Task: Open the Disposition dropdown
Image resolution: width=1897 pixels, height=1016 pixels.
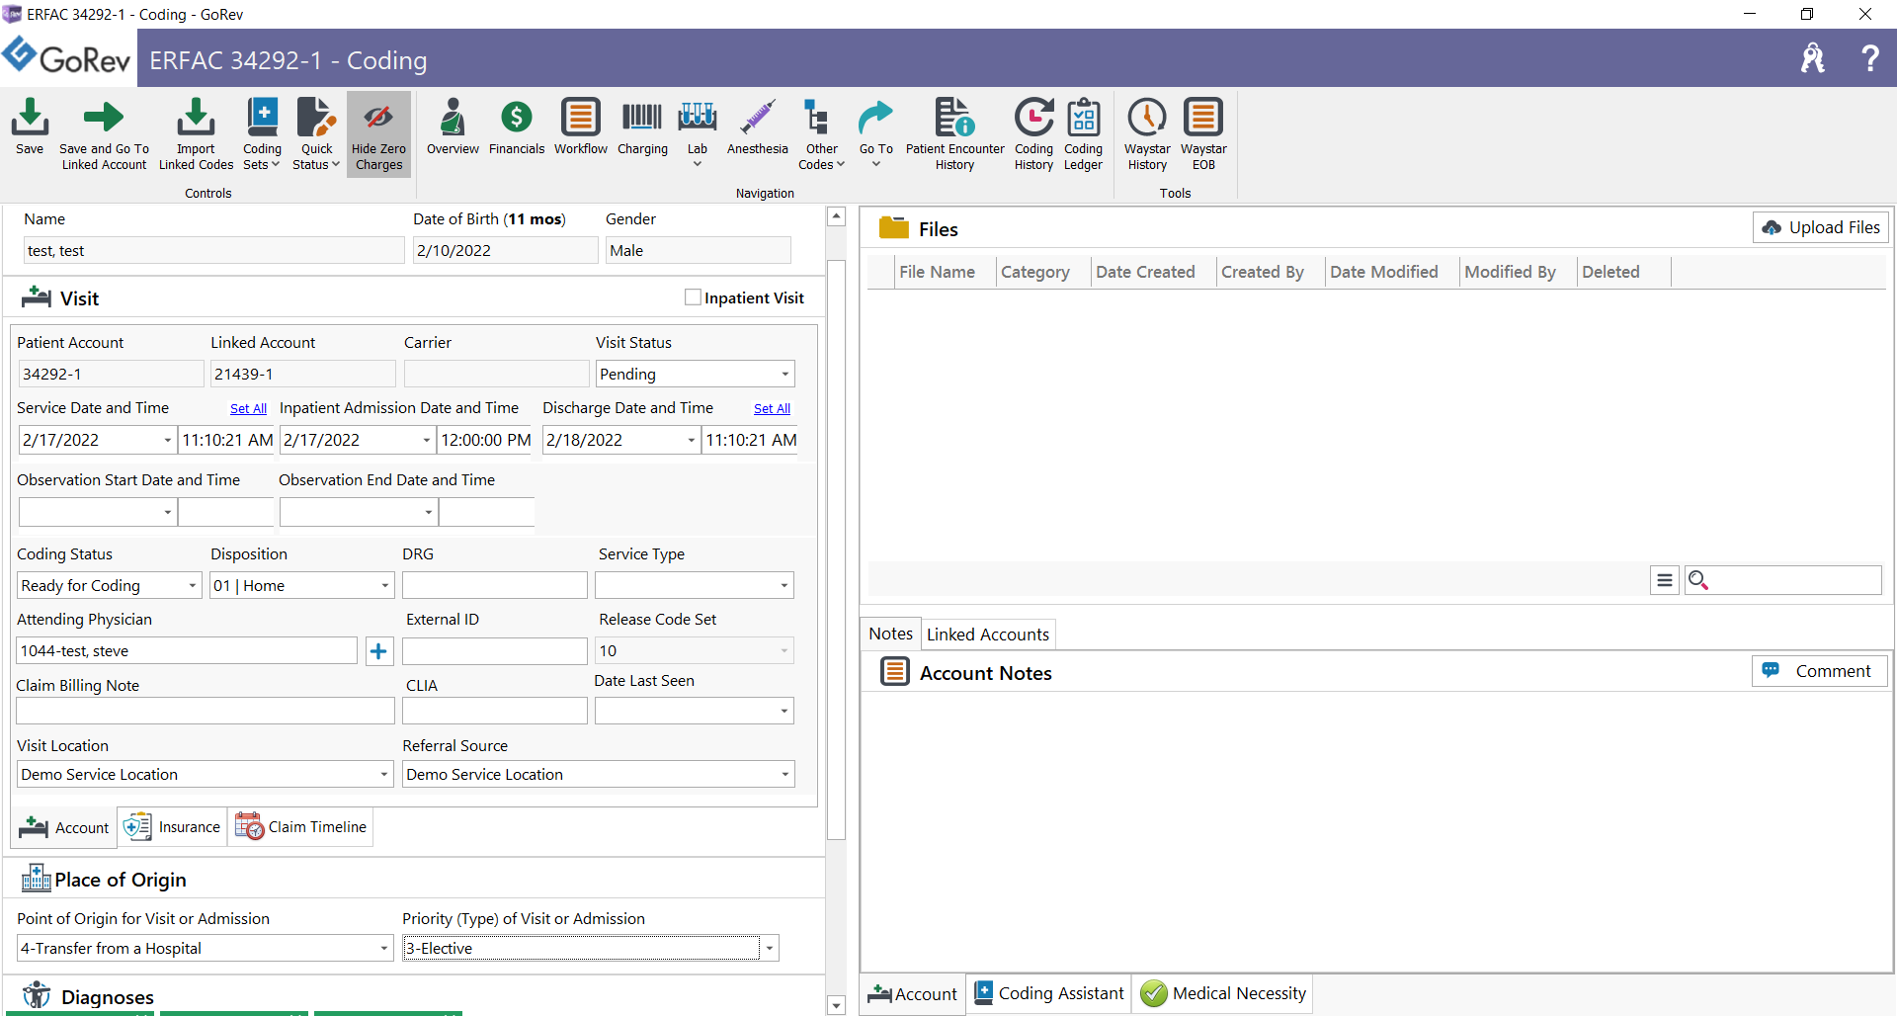Action: click(385, 585)
